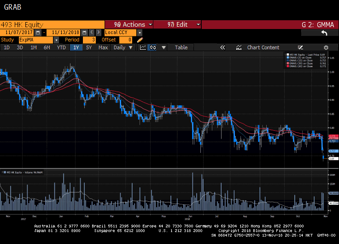339x244 pixels.
Task: Select the 3D time range
Action: (x=20, y=47)
